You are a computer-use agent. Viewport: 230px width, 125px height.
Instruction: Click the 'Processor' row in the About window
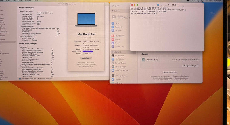pos(87,42)
